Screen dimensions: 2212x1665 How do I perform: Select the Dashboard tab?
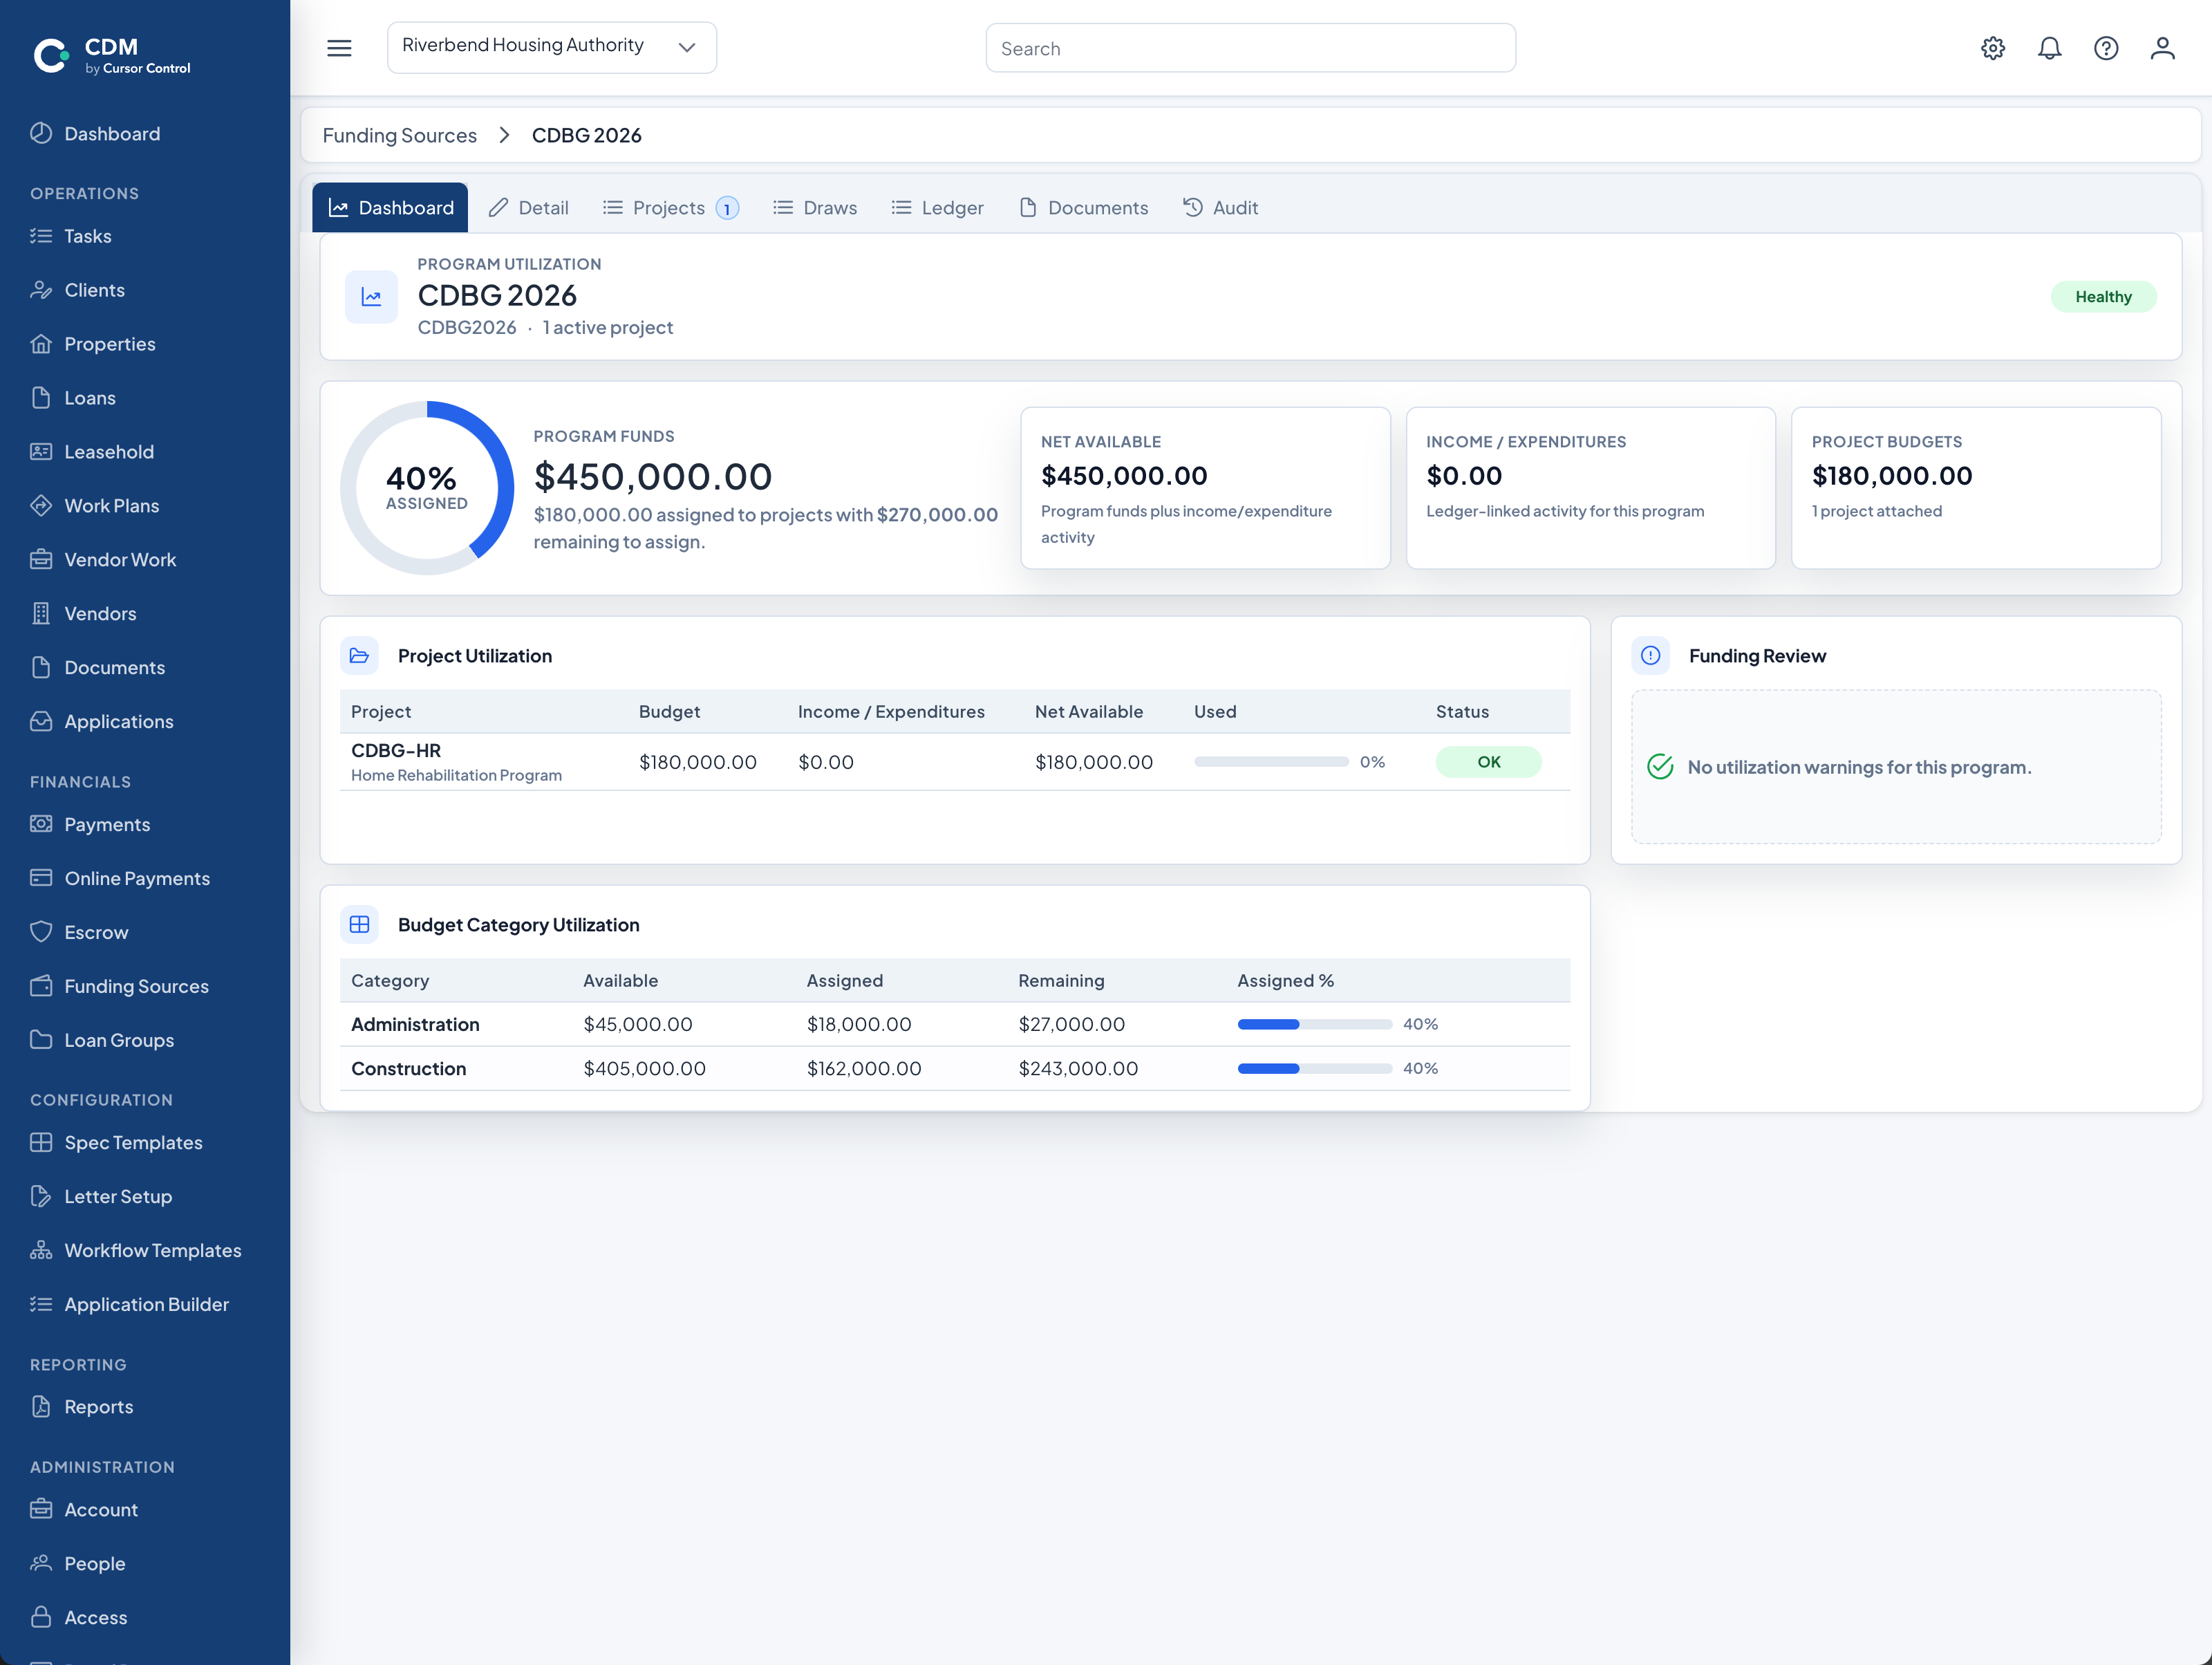click(x=390, y=207)
